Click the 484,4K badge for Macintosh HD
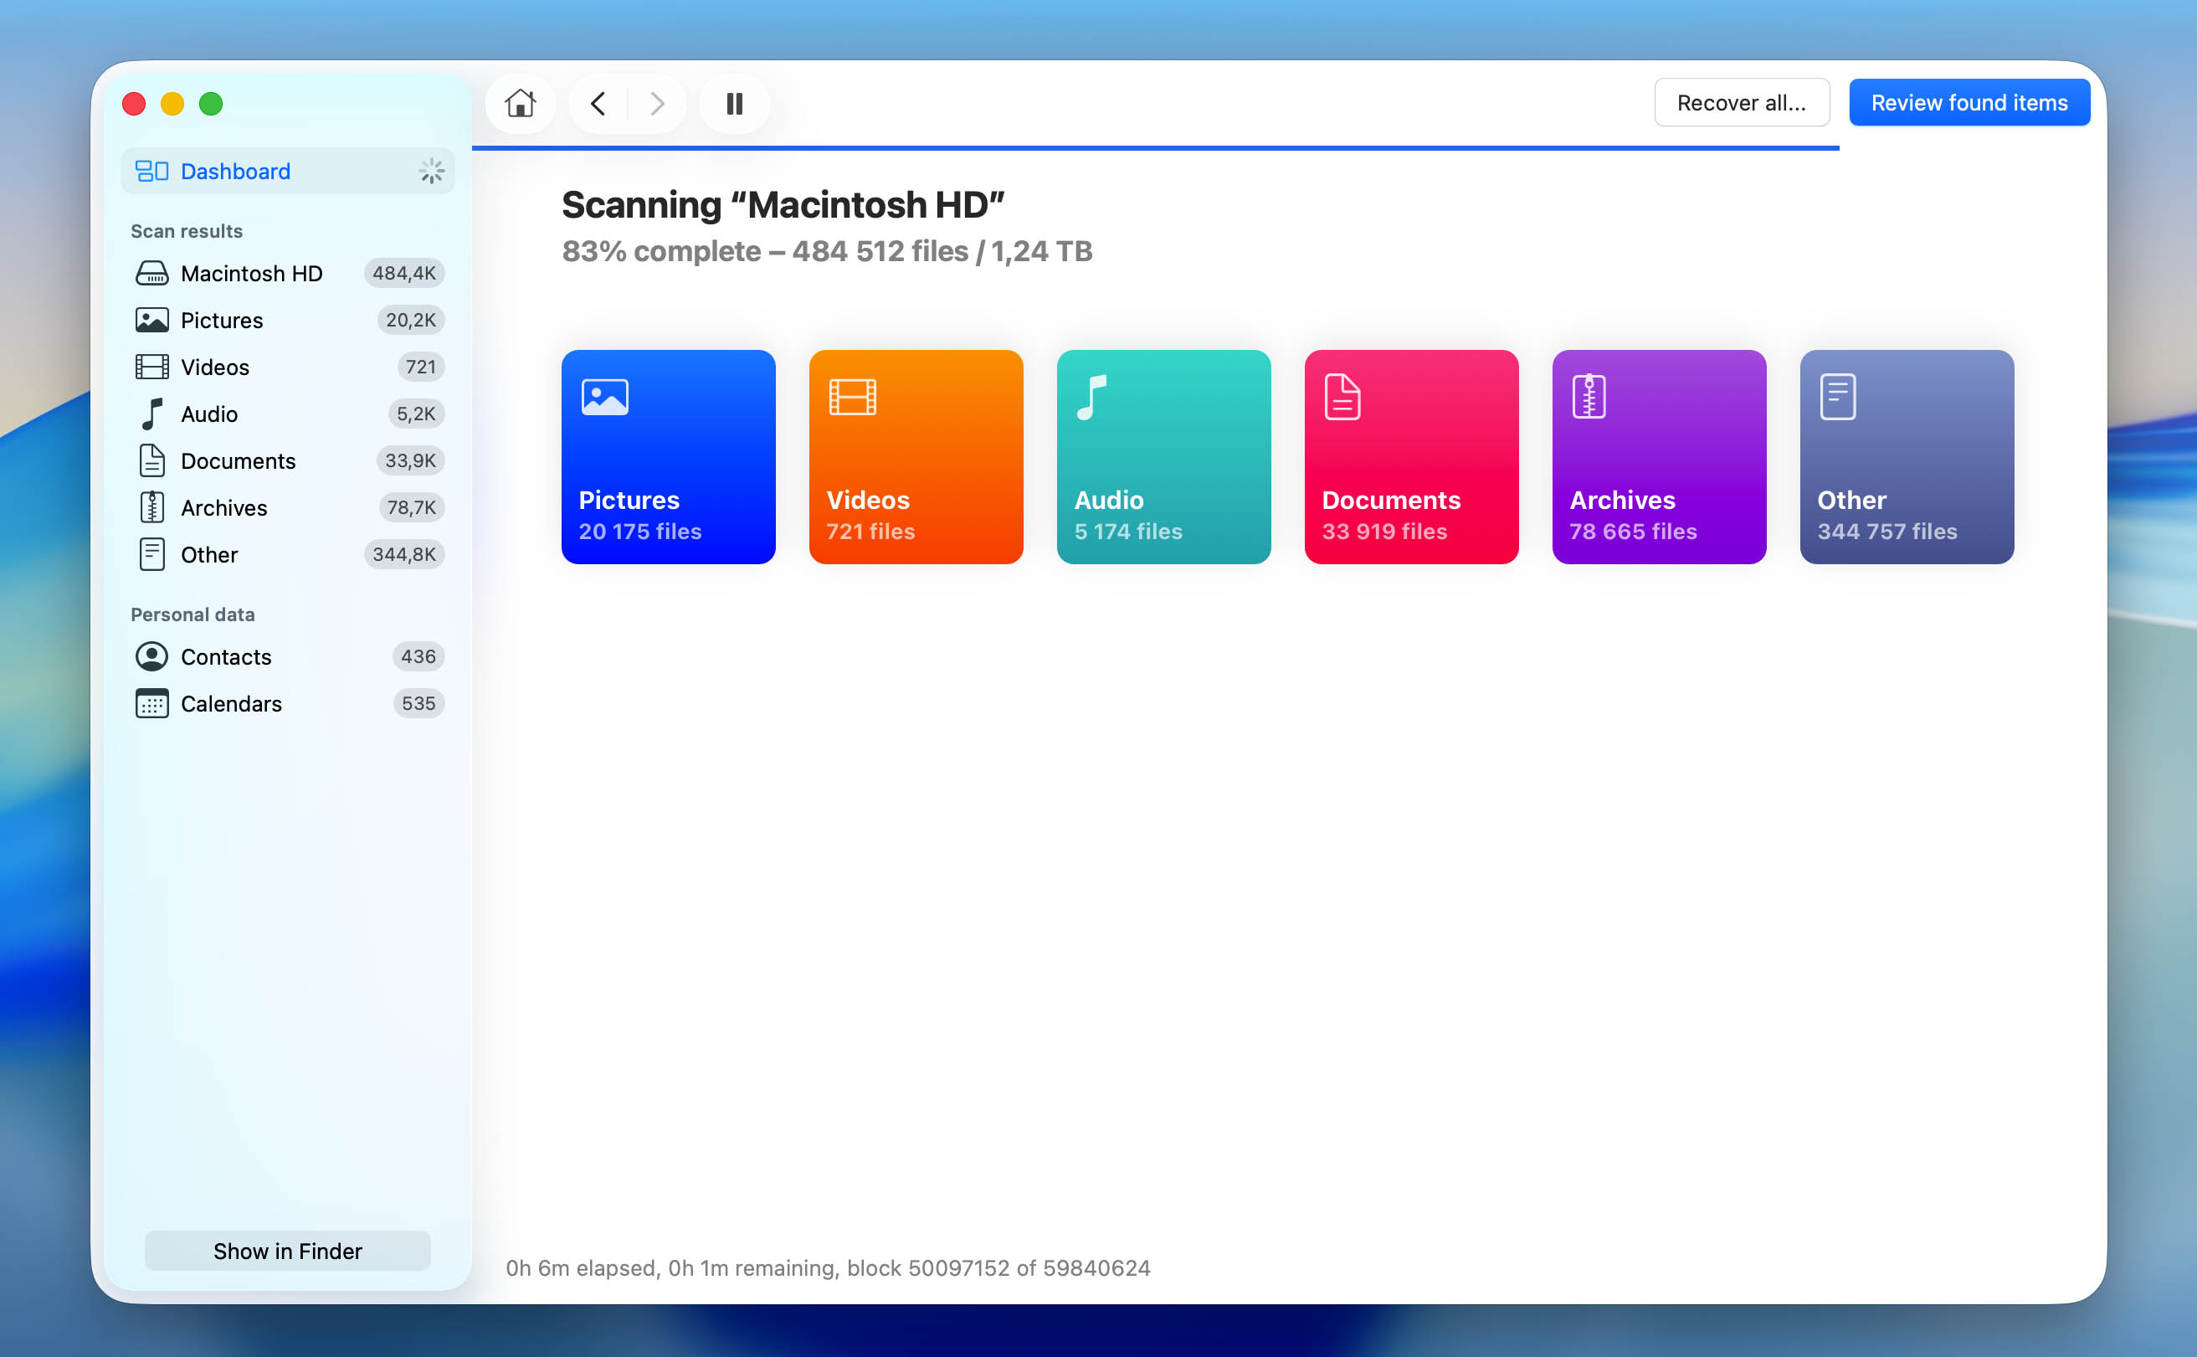The height and width of the screenshot is (1357, 2197). [403, 273]
